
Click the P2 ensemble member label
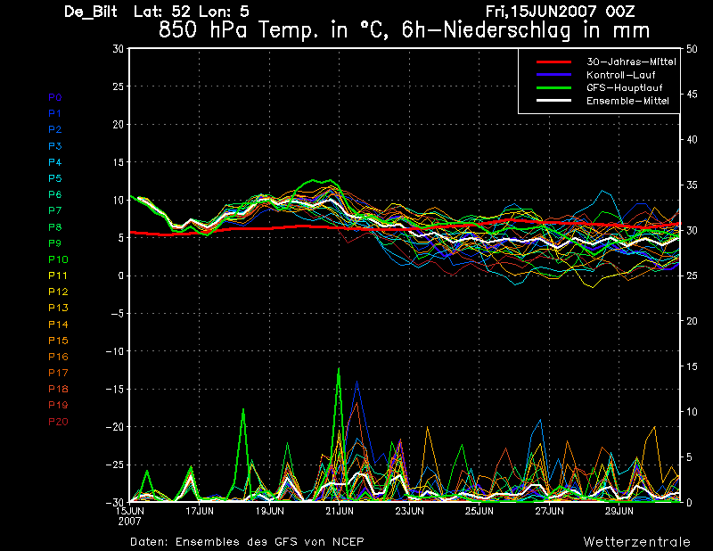coord(54,129)
